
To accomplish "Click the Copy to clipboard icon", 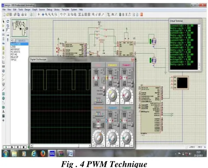I will (x=72, y=14).
